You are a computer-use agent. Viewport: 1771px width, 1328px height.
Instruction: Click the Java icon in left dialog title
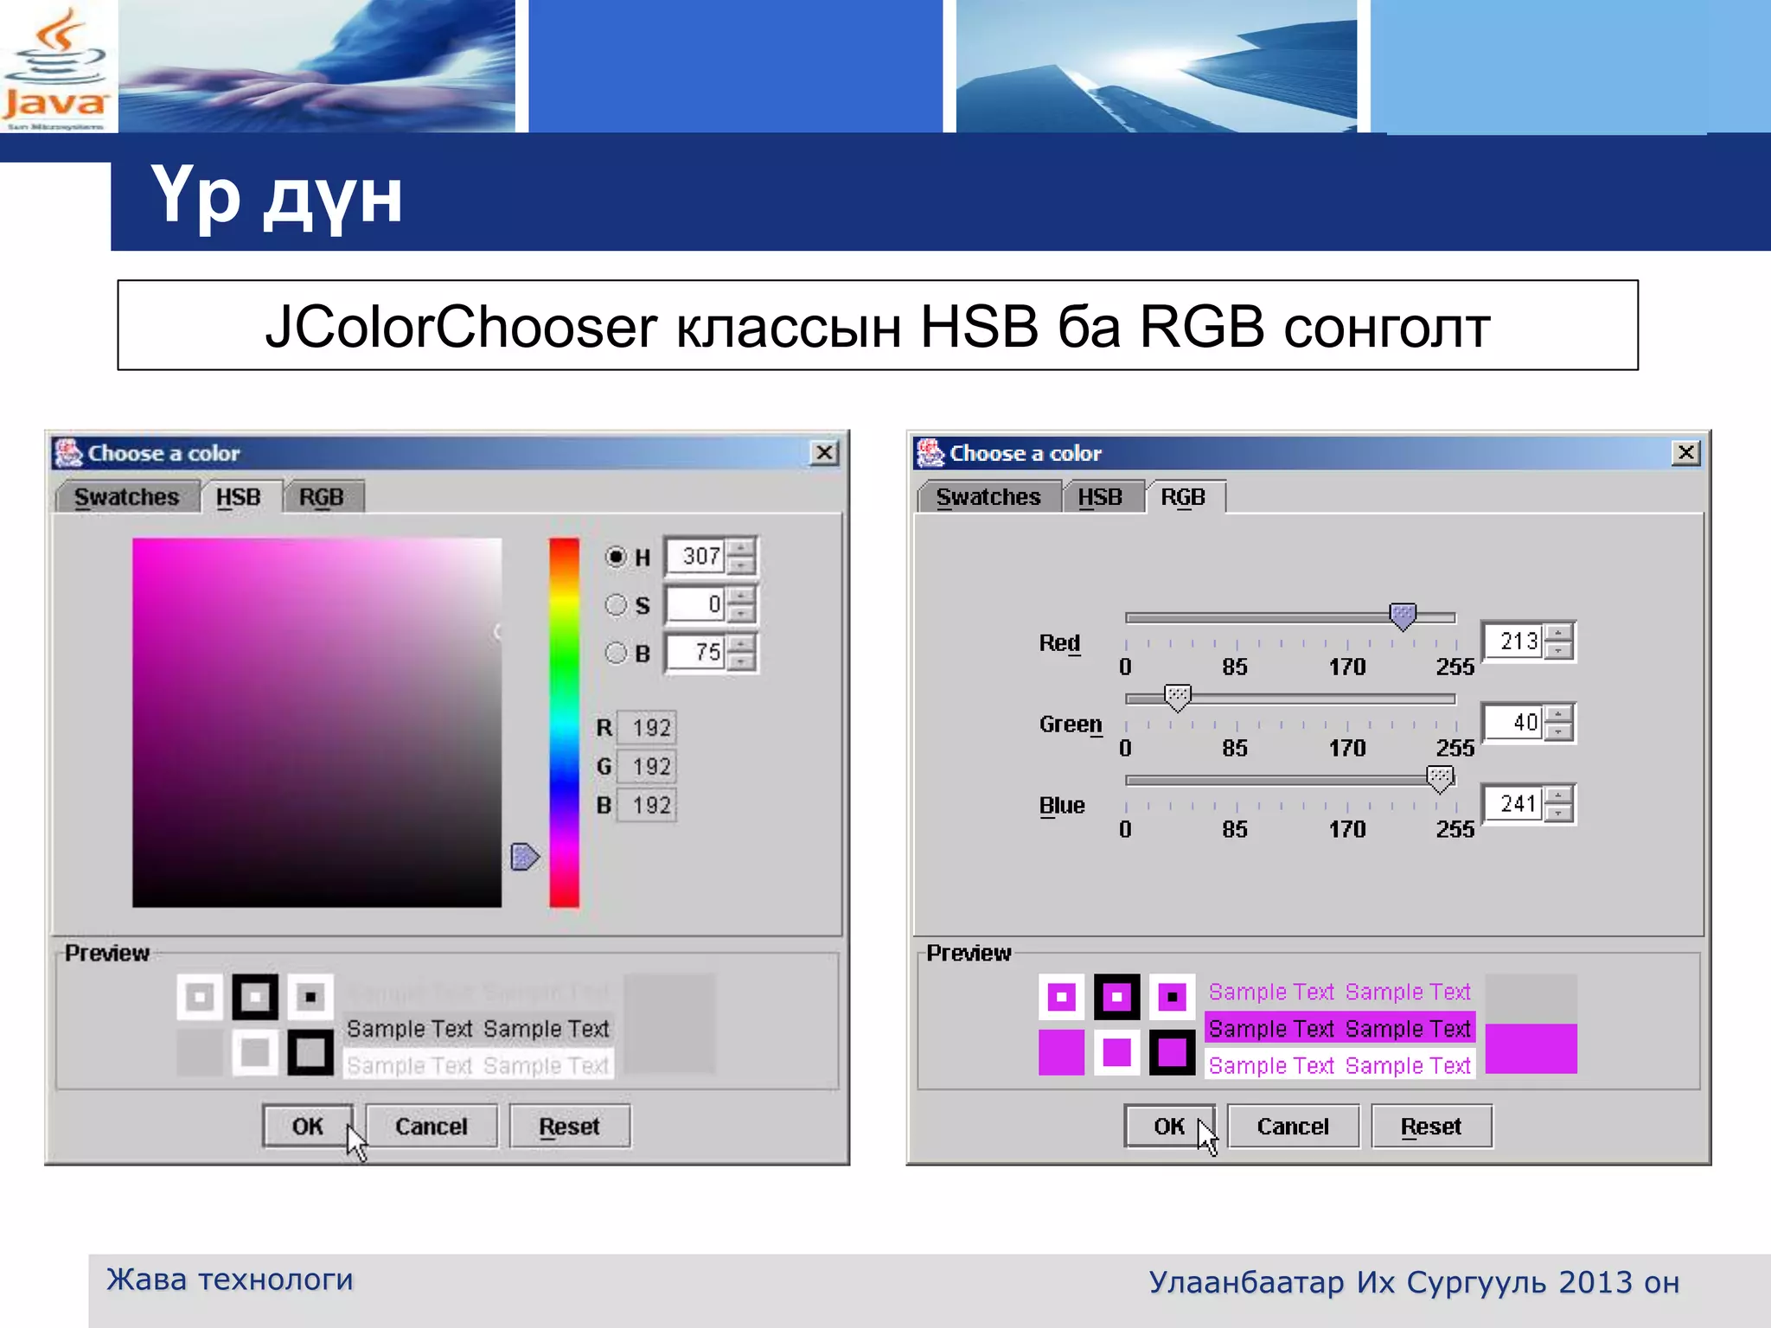(x=68, y=452)
